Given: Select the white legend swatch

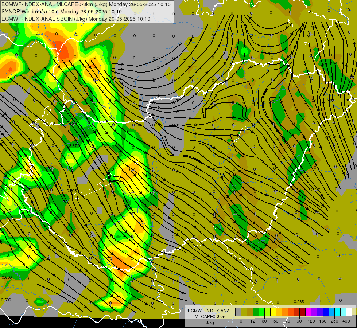Looking at the screenshot, I should pyautogui.click(x=349, y=312).
